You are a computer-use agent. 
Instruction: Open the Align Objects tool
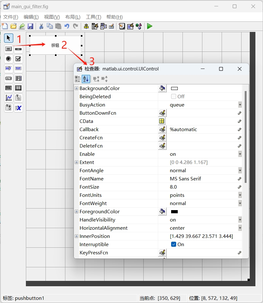[x=86, y=26]
